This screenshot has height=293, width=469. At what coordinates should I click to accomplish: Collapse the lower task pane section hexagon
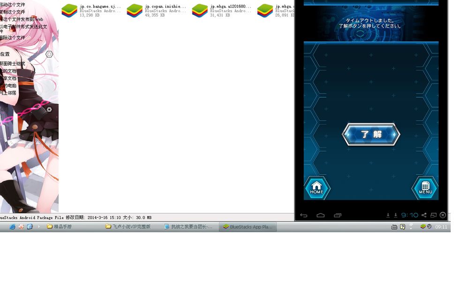49,110
